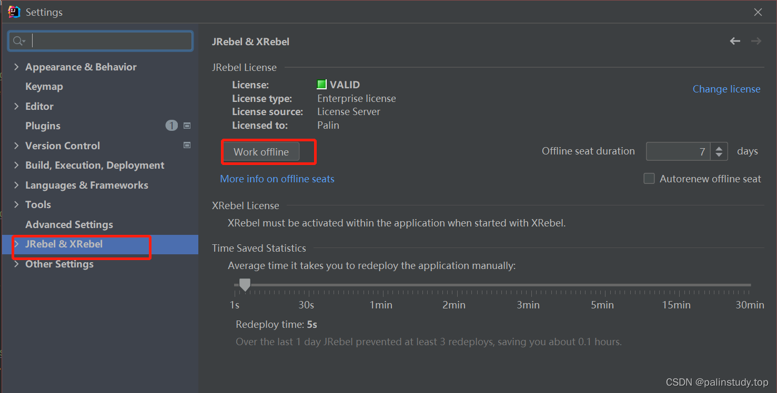Expand the JRebel & XRebel section
777x393 pixels.
tap(16, 244)
